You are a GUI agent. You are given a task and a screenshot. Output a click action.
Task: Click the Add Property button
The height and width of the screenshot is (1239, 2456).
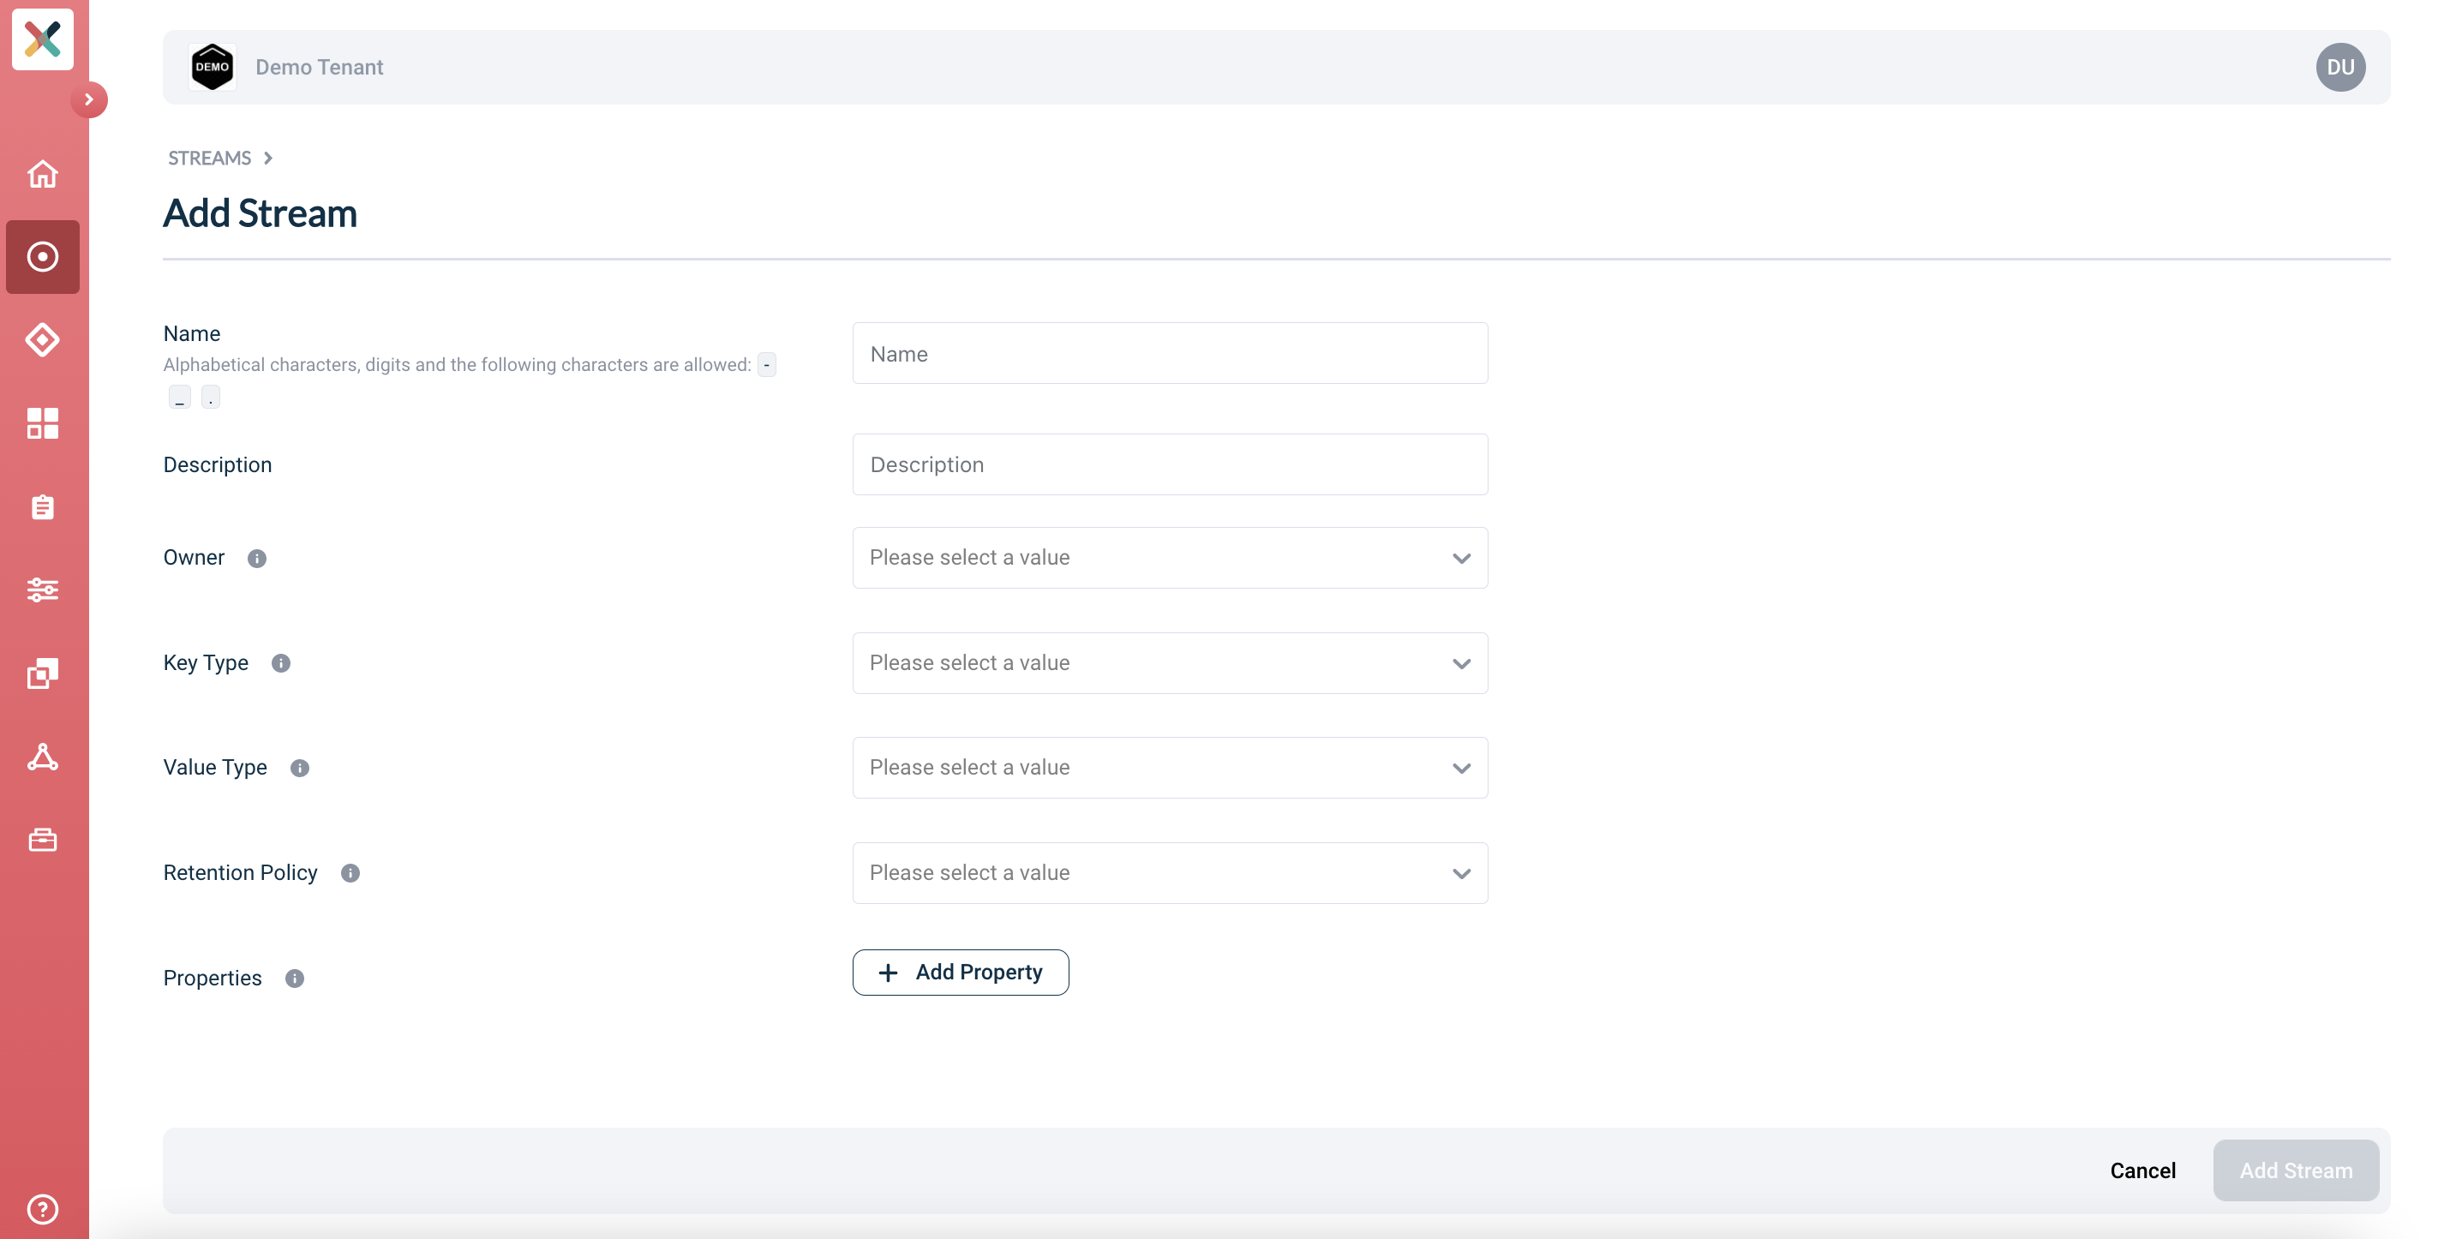[960, 973]
